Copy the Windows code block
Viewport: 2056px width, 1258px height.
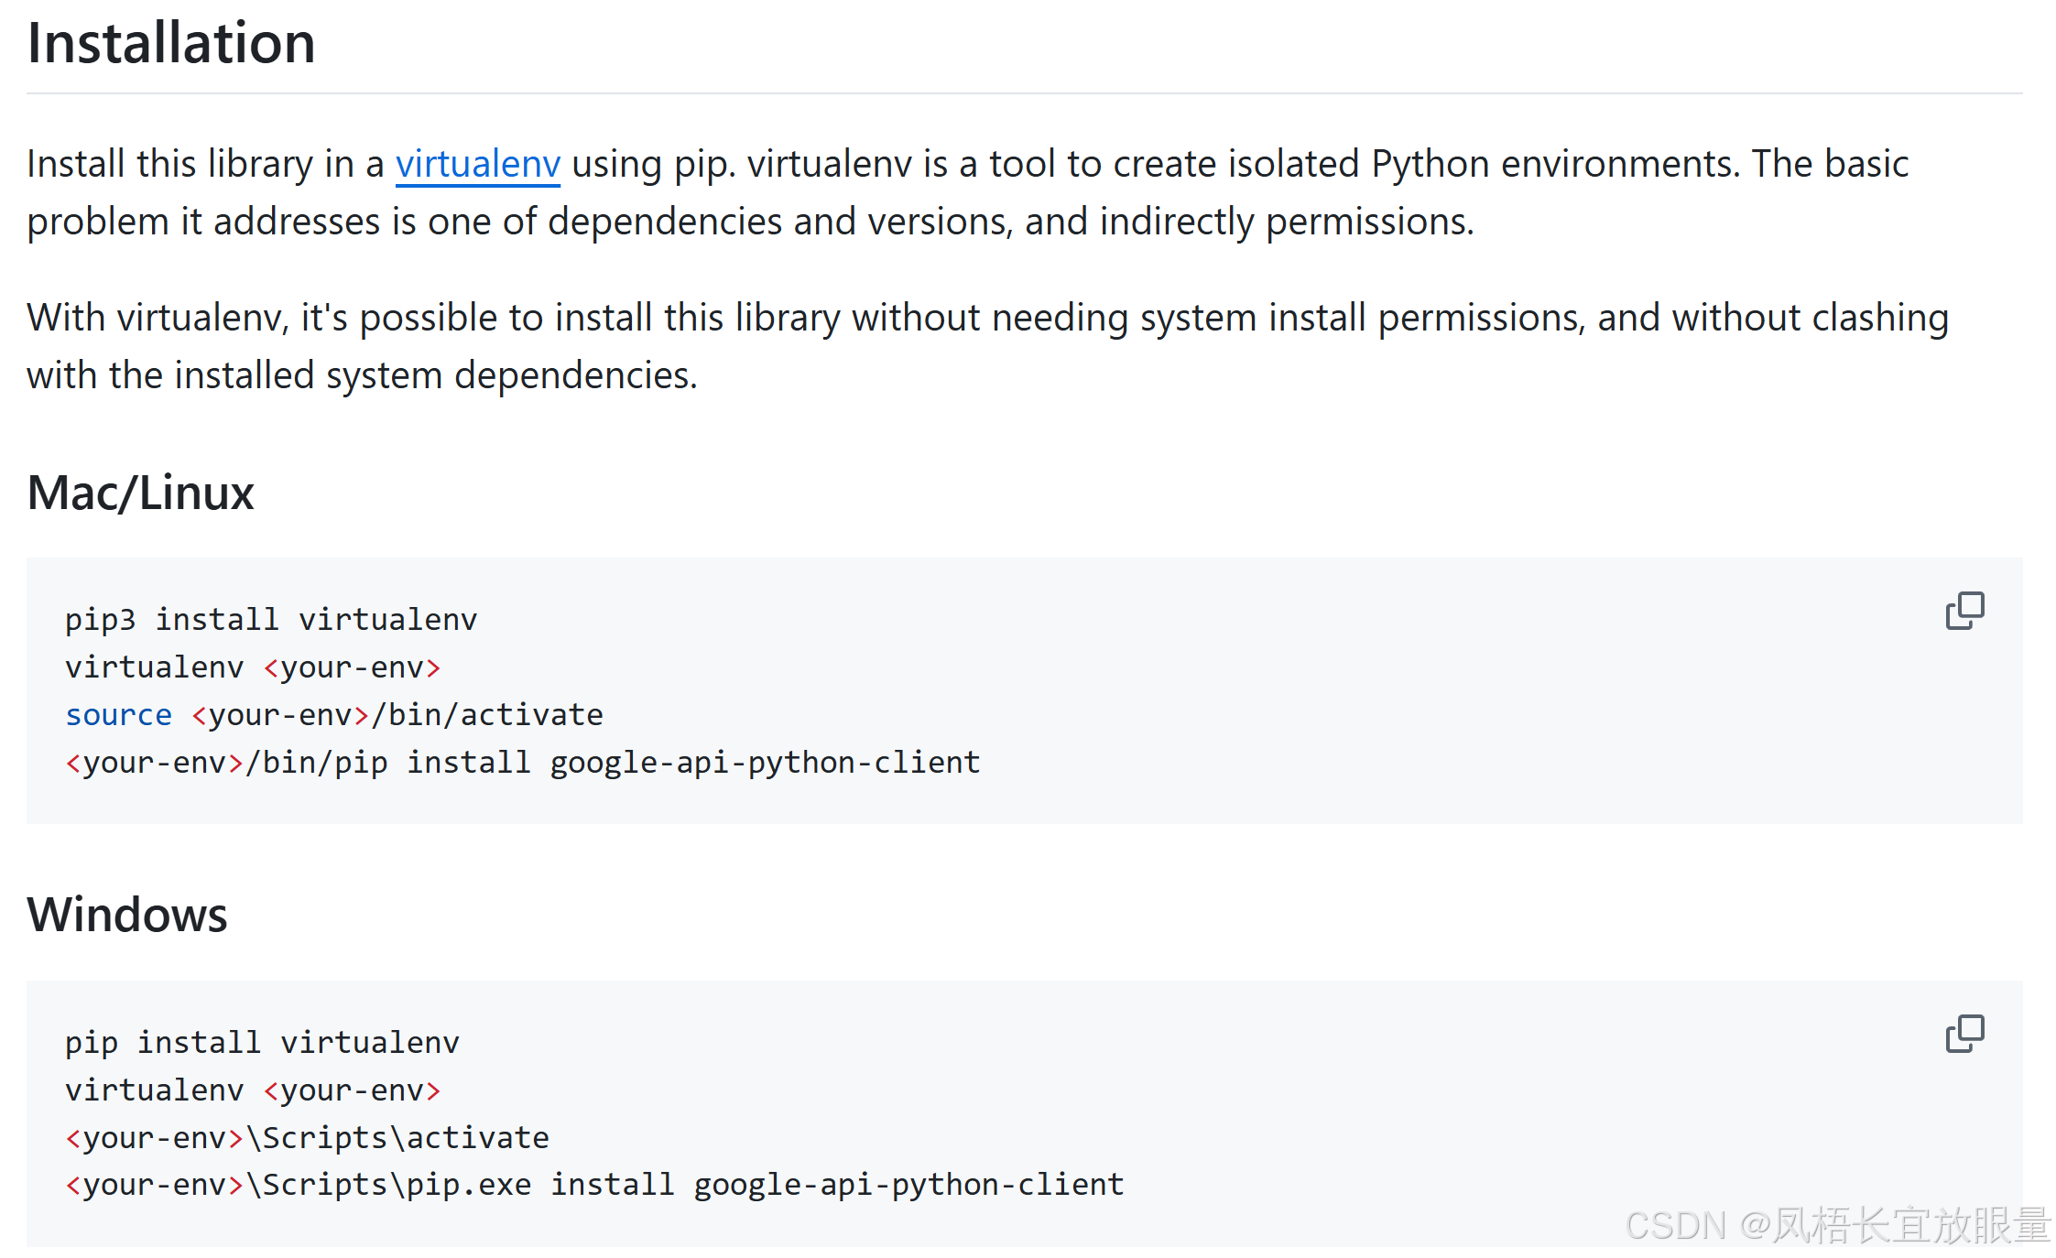click(x=1964, y=1034)
